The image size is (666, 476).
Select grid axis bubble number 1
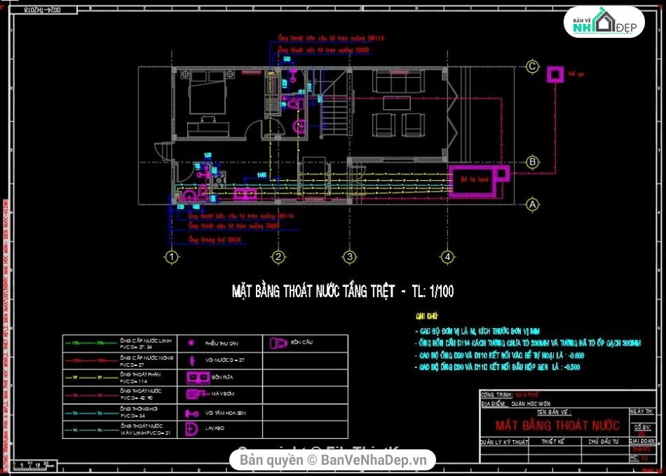click(170, 257)
